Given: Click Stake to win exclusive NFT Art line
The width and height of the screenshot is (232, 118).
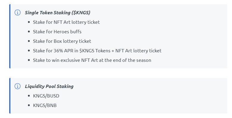Looking at the screenshot, I should tap(92, 60).
